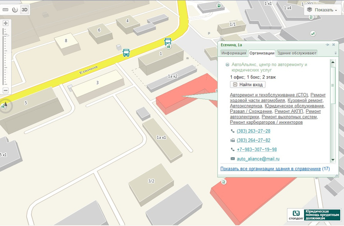This screenshot has width=344, height=226.
Task: Open the АвтоАльянс organization title link
Action: [269, 67]
